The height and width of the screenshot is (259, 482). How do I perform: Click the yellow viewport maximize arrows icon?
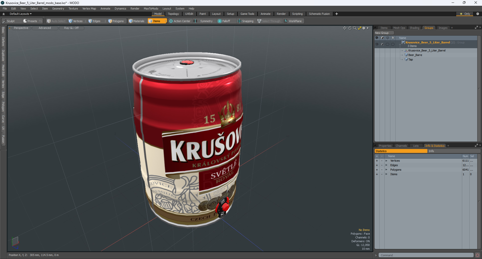point(359,28)
